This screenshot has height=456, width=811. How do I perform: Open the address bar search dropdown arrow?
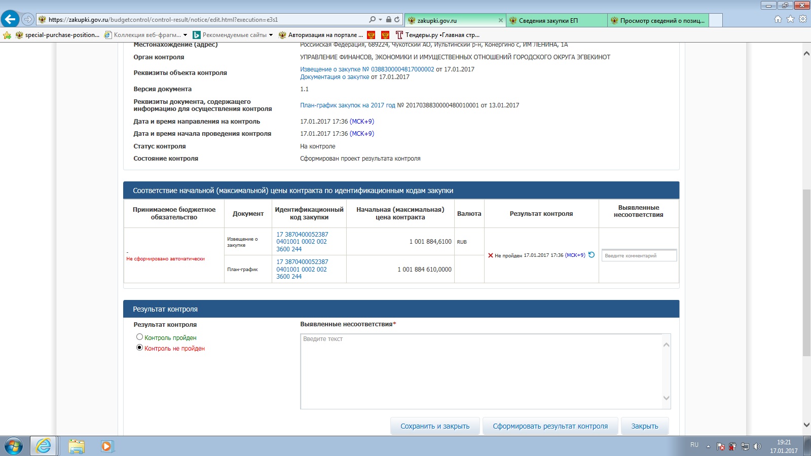380,20
